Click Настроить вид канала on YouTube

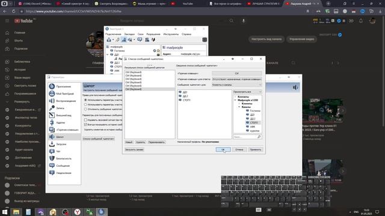click(266, 39)
